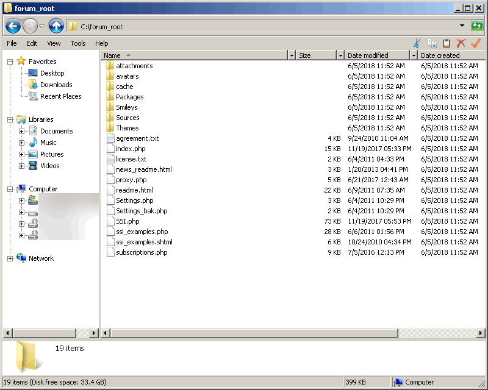Screen dimensions: 488x390
Task: Select file Settings.php
Action: point(135,200)
